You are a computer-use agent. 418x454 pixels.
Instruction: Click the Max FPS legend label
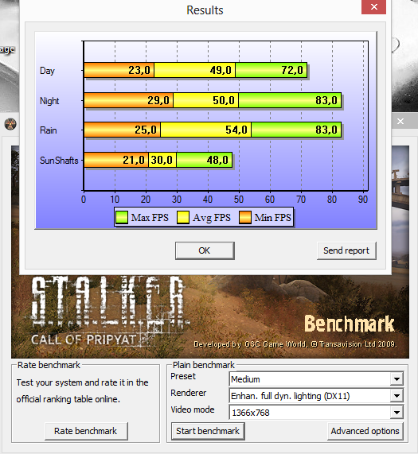point(150,217)
